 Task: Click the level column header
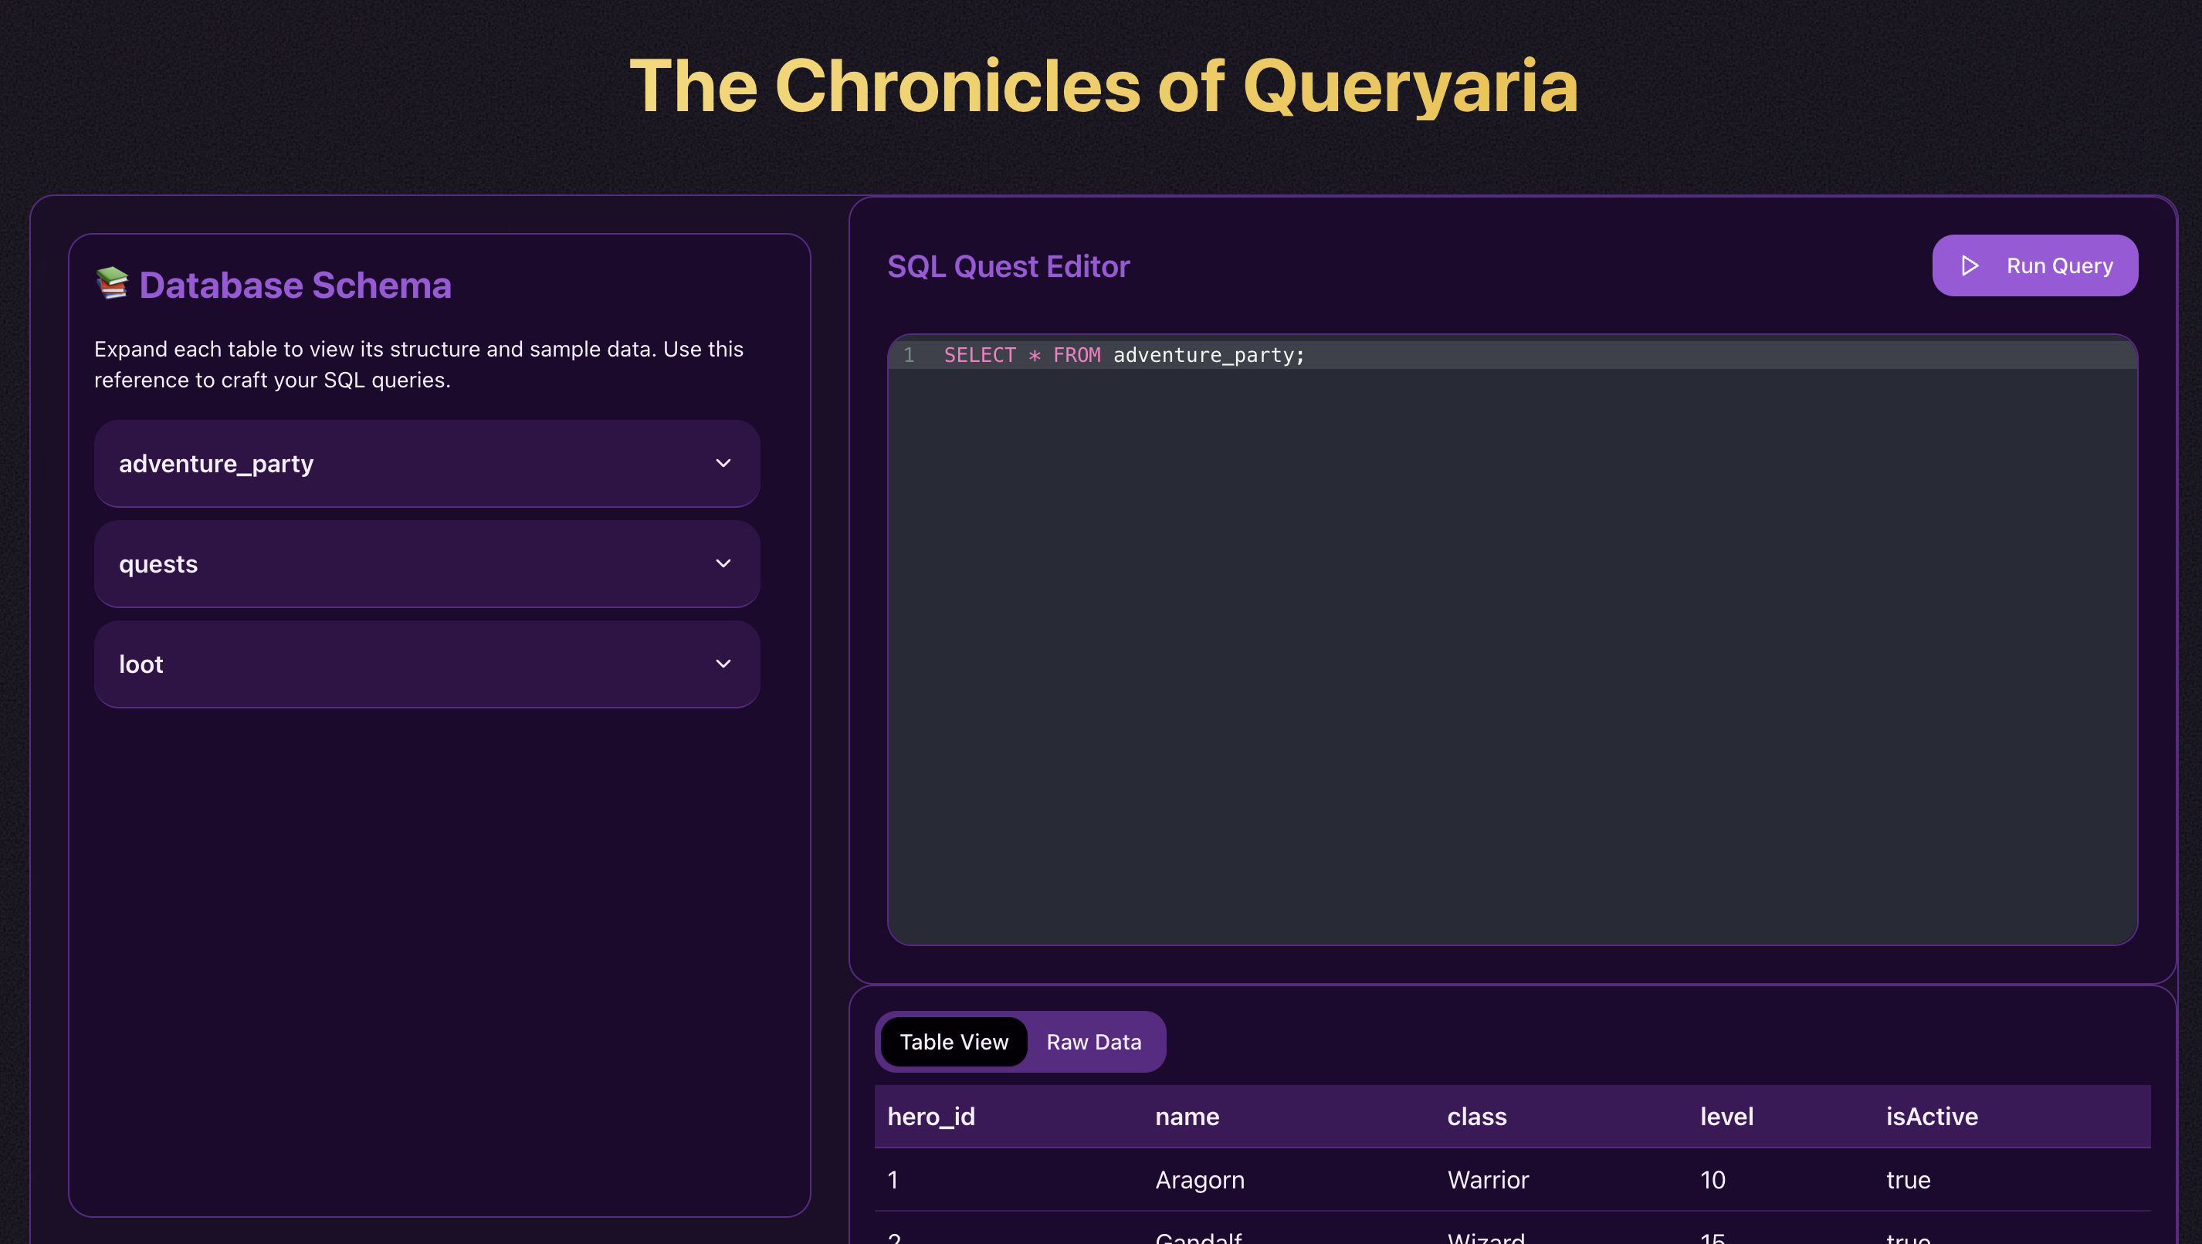1726,1117
